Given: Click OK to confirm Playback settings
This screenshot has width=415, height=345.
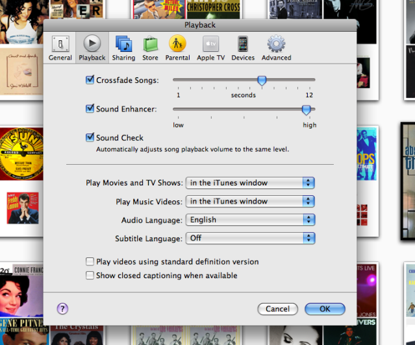Looking at the screenshot, I should (325, 309).
